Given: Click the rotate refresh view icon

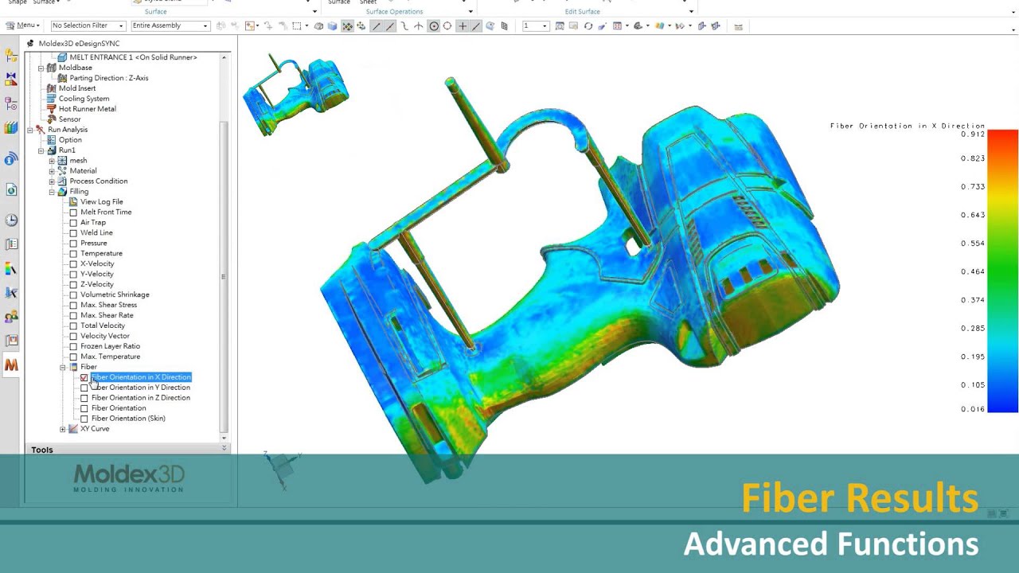Looking at the screenshot, I should point(588,26).
